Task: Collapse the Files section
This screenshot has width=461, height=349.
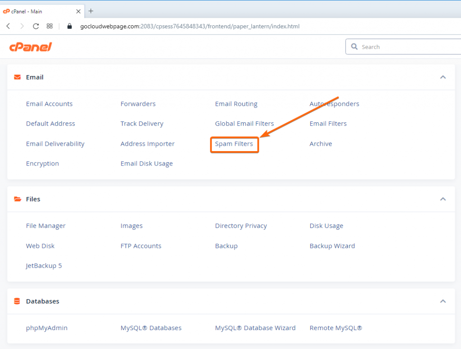Action: [x=443, y=199]
